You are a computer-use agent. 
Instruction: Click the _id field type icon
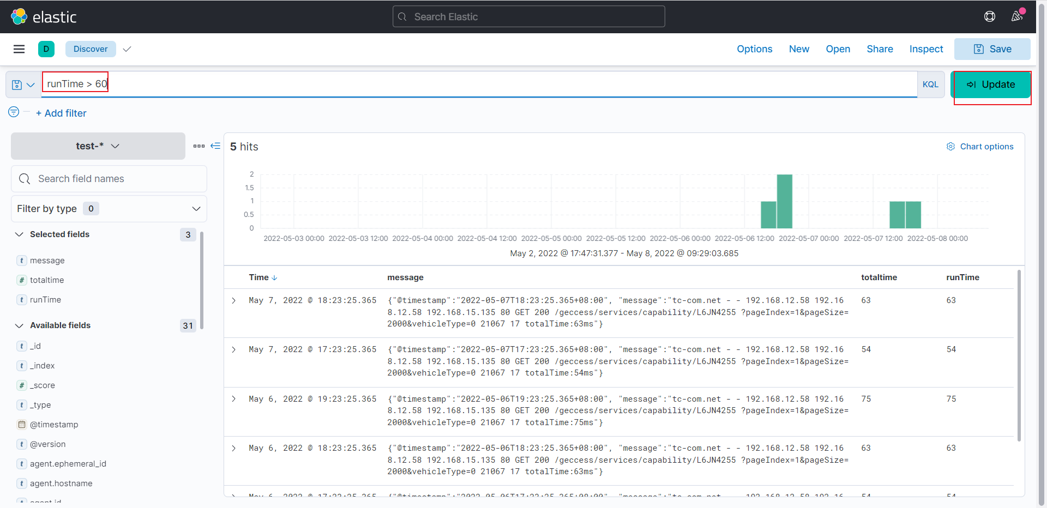point(22,346)
